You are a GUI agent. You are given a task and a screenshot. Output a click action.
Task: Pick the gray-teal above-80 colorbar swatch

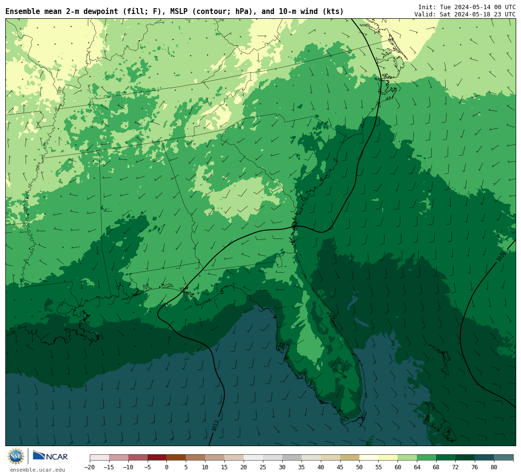click(x=504, y=458)
